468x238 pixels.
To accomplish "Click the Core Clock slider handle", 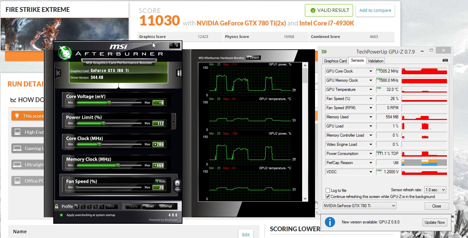I will click(x=99, y=144).
